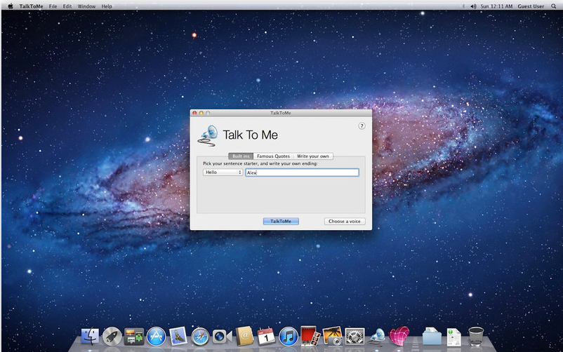563x352 pixels.
Task: Open the Apple menu
Action: click(x=11, y=6)
